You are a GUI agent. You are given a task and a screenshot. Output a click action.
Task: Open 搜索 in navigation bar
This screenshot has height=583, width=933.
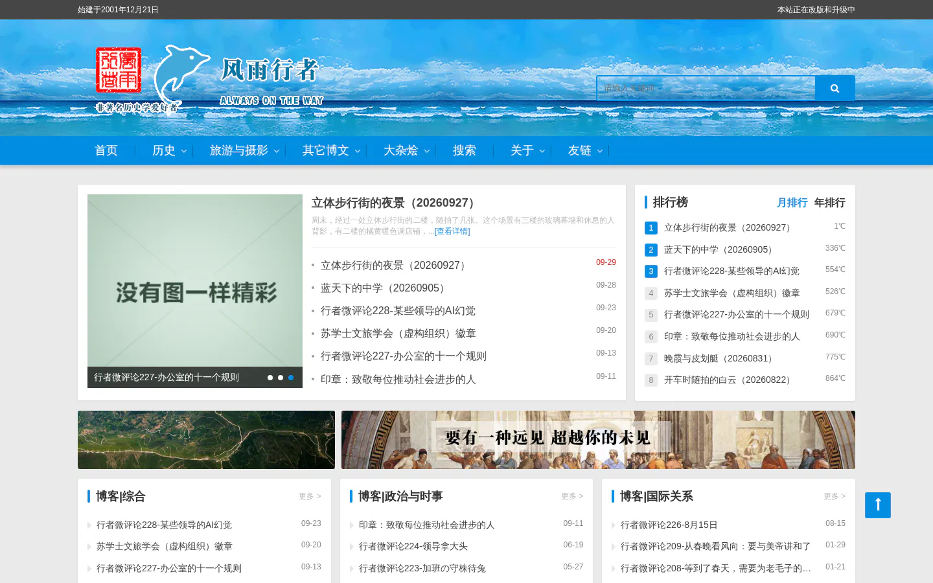click(x=465, y=150)
